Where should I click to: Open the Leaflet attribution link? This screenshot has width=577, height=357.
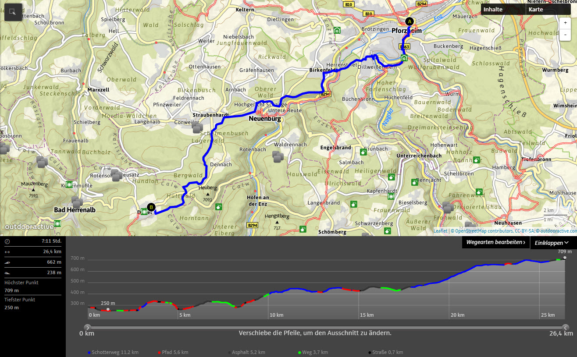[x=440, y=231]
